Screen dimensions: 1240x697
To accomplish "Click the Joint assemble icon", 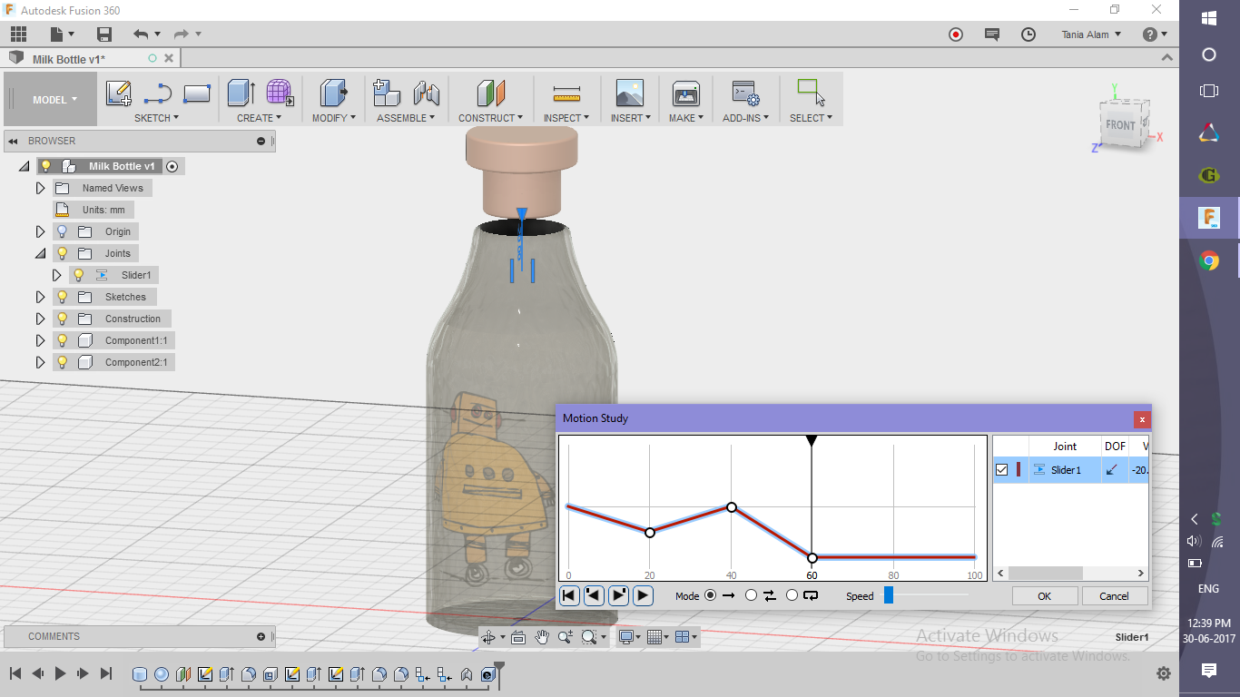I will [427, 93].
